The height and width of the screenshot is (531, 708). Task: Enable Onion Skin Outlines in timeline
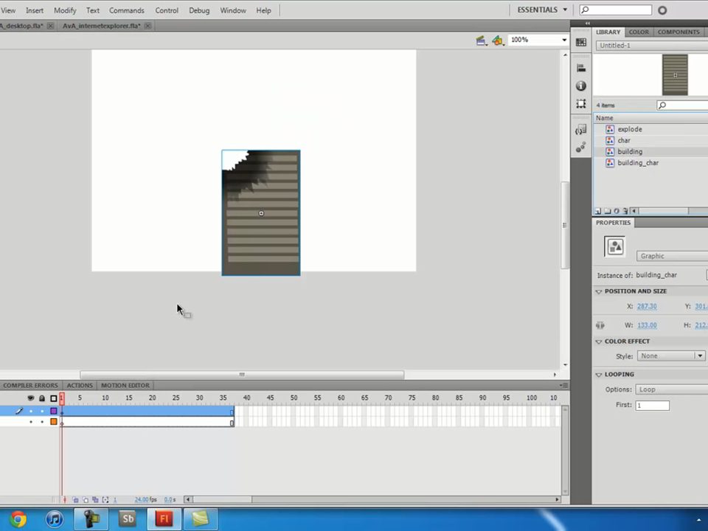click(86, 500)
